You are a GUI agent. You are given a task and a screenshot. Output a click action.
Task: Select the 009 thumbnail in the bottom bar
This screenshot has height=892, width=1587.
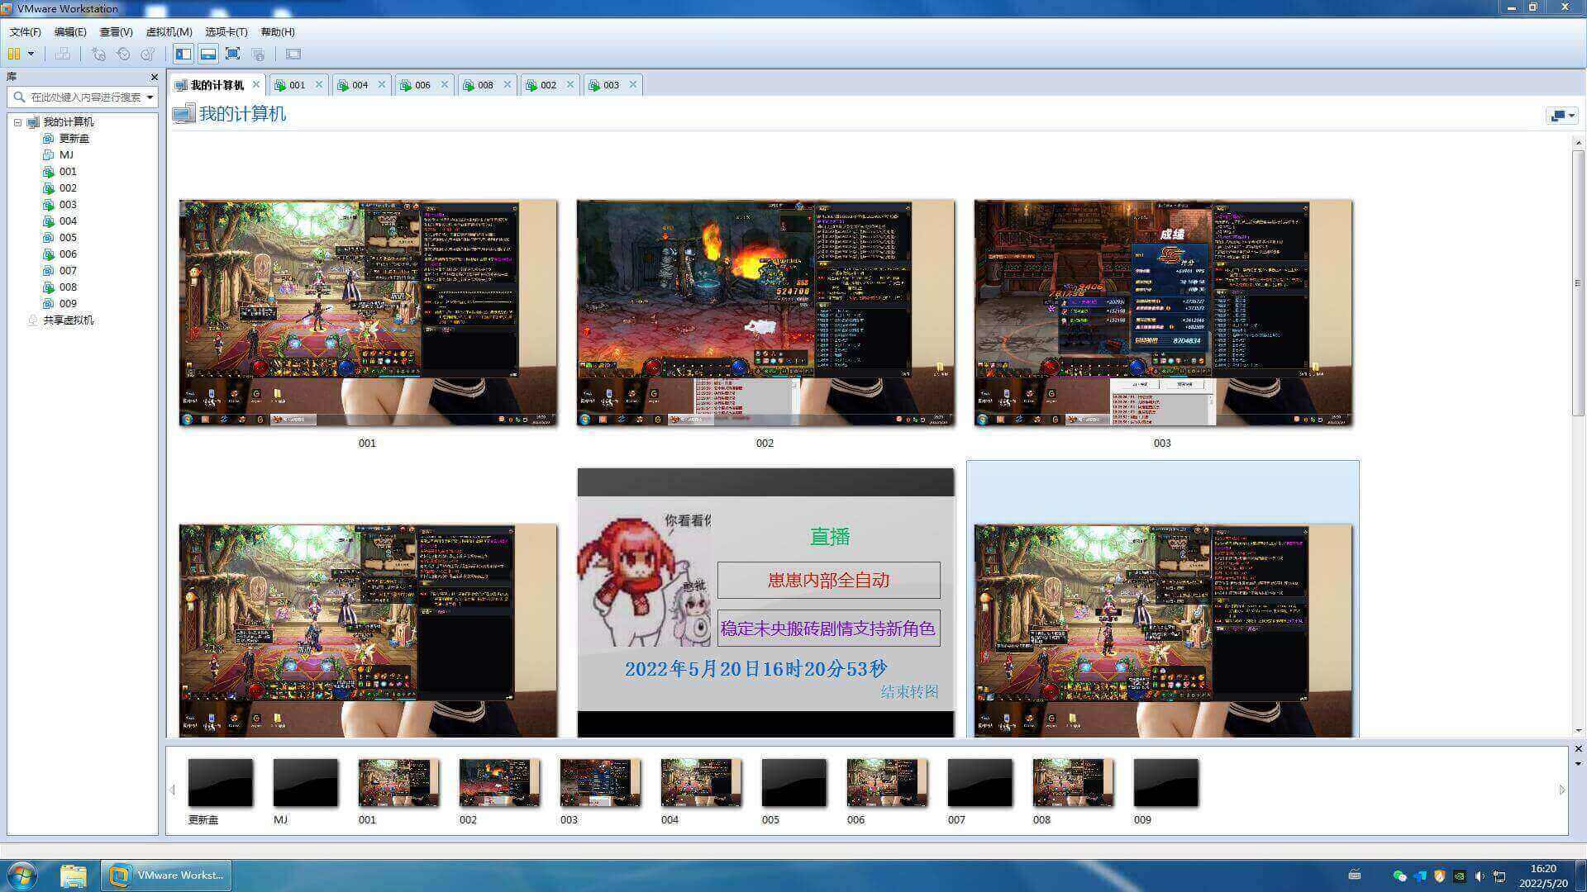tap(1165, 782)
